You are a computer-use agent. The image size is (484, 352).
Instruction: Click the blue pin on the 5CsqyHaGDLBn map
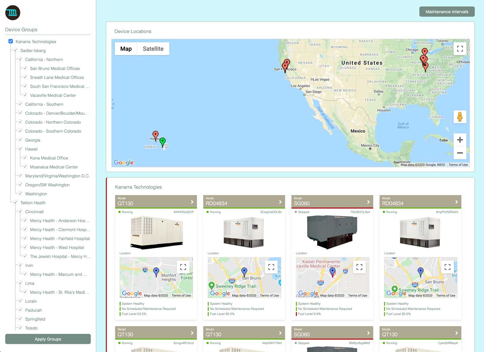pyautogui.click(x=244, y=272)
